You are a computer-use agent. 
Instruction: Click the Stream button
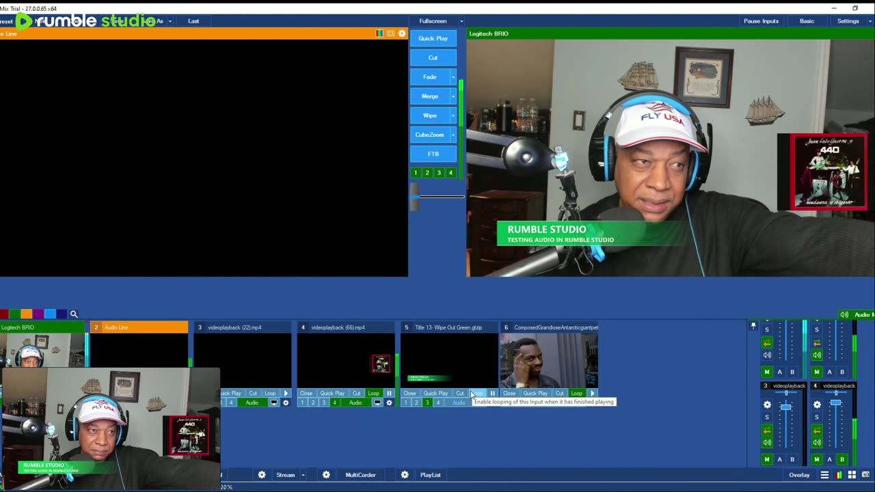click(x=285, y=475)
